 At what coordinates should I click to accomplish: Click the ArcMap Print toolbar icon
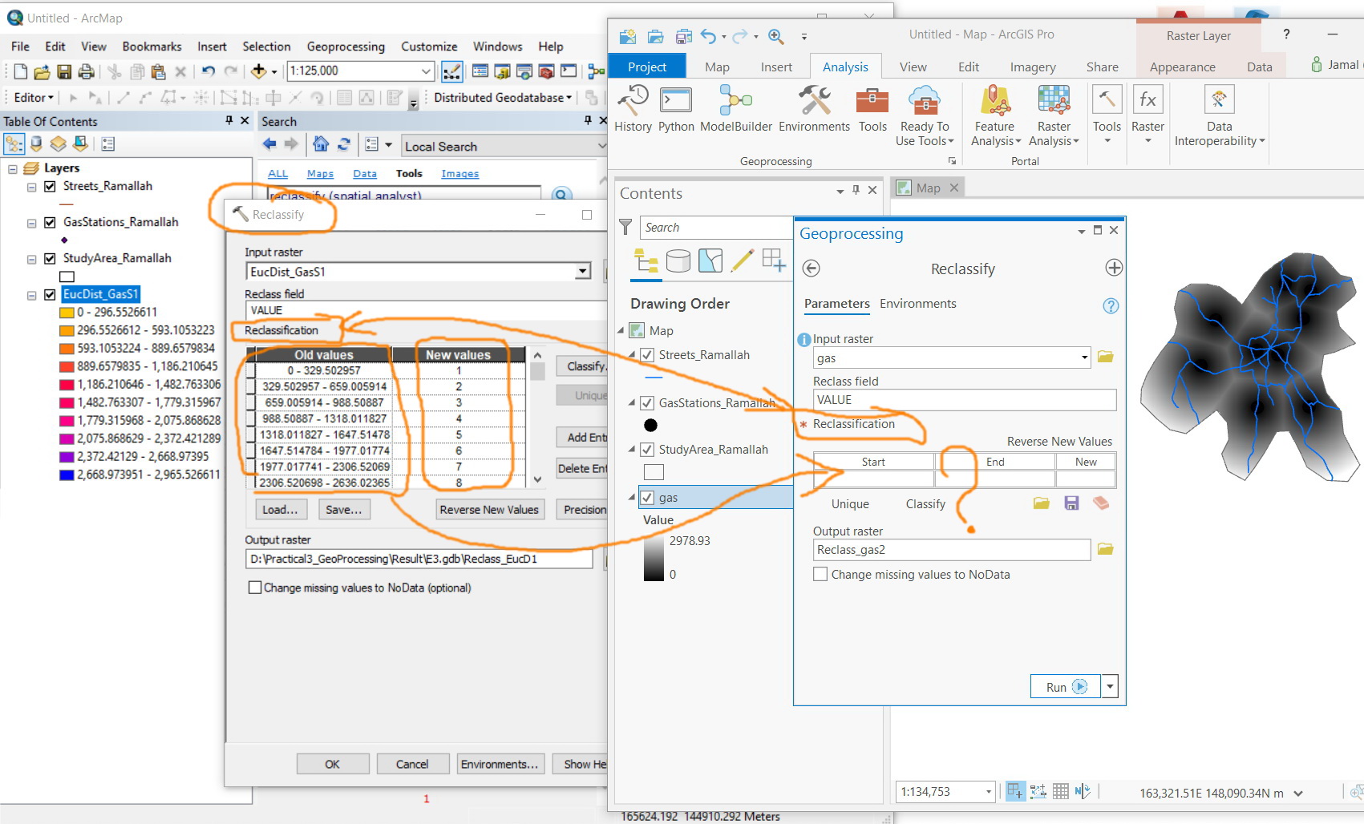pos(86,71)
